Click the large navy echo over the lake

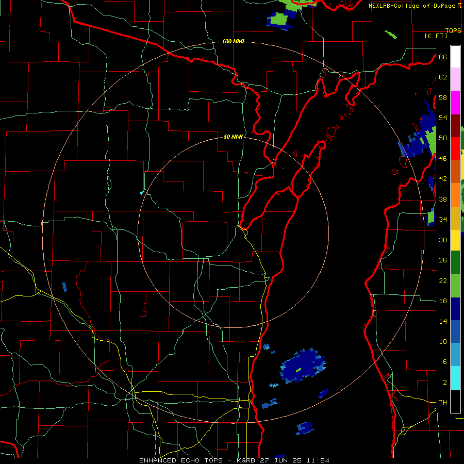303,366
